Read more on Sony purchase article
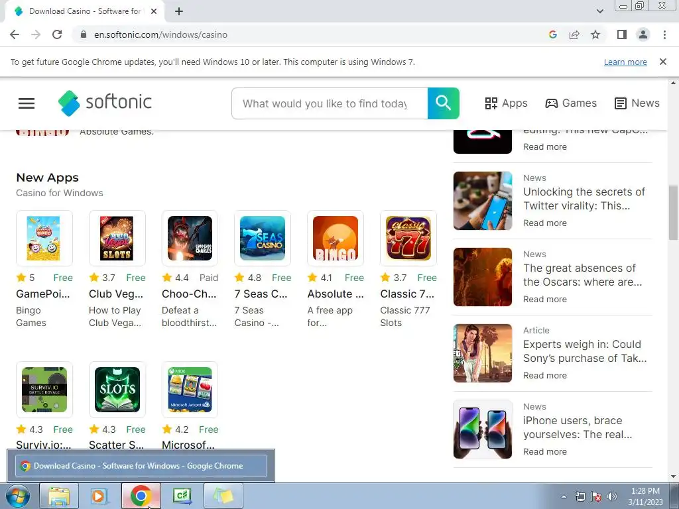Screen dimensions: 679x509 tap(545, 375)
